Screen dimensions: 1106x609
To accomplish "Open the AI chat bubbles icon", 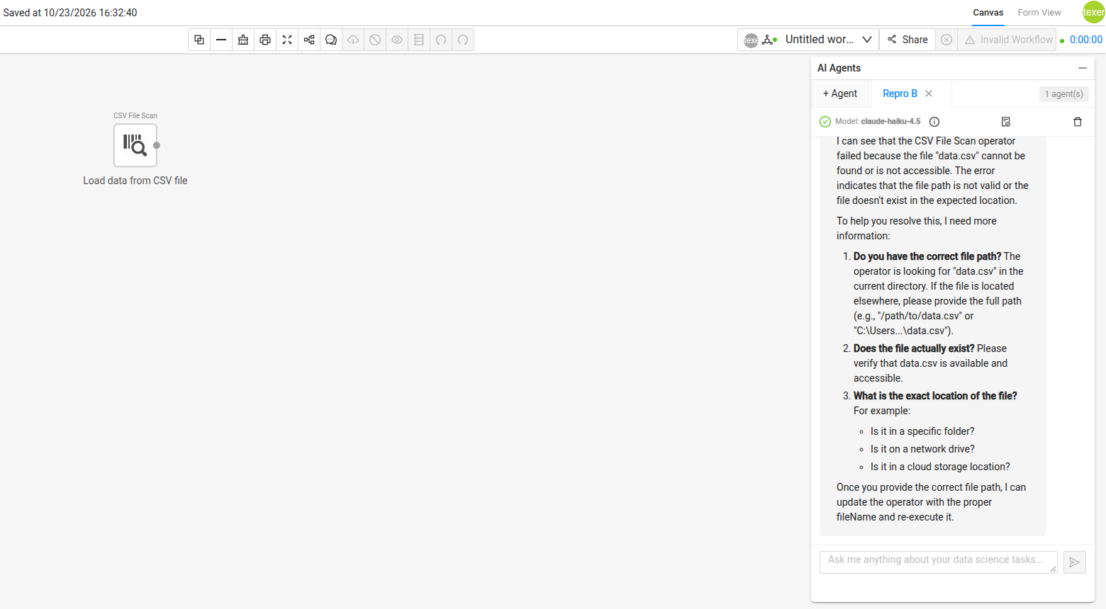I will 331,40.
